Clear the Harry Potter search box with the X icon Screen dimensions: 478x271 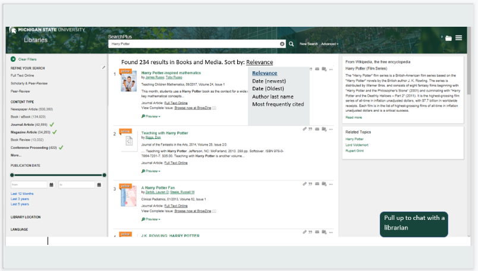pos(282,44)
